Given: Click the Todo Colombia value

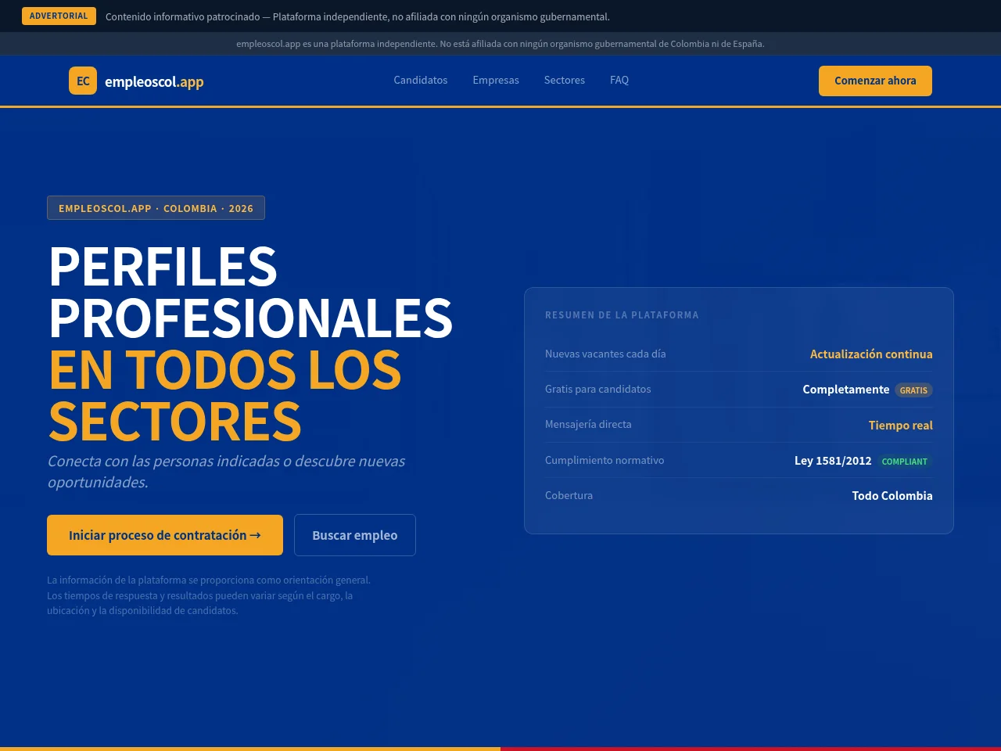Looking at the screenshot, I should (x=892, y=496).
